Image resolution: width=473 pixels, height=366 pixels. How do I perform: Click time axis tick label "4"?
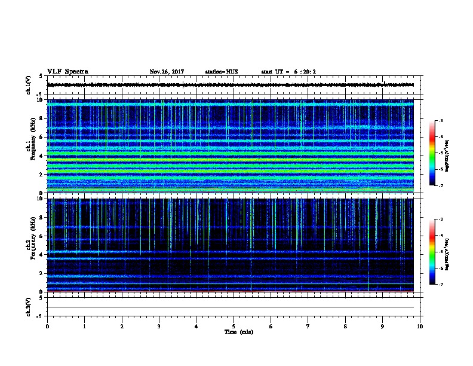(196, 327)
